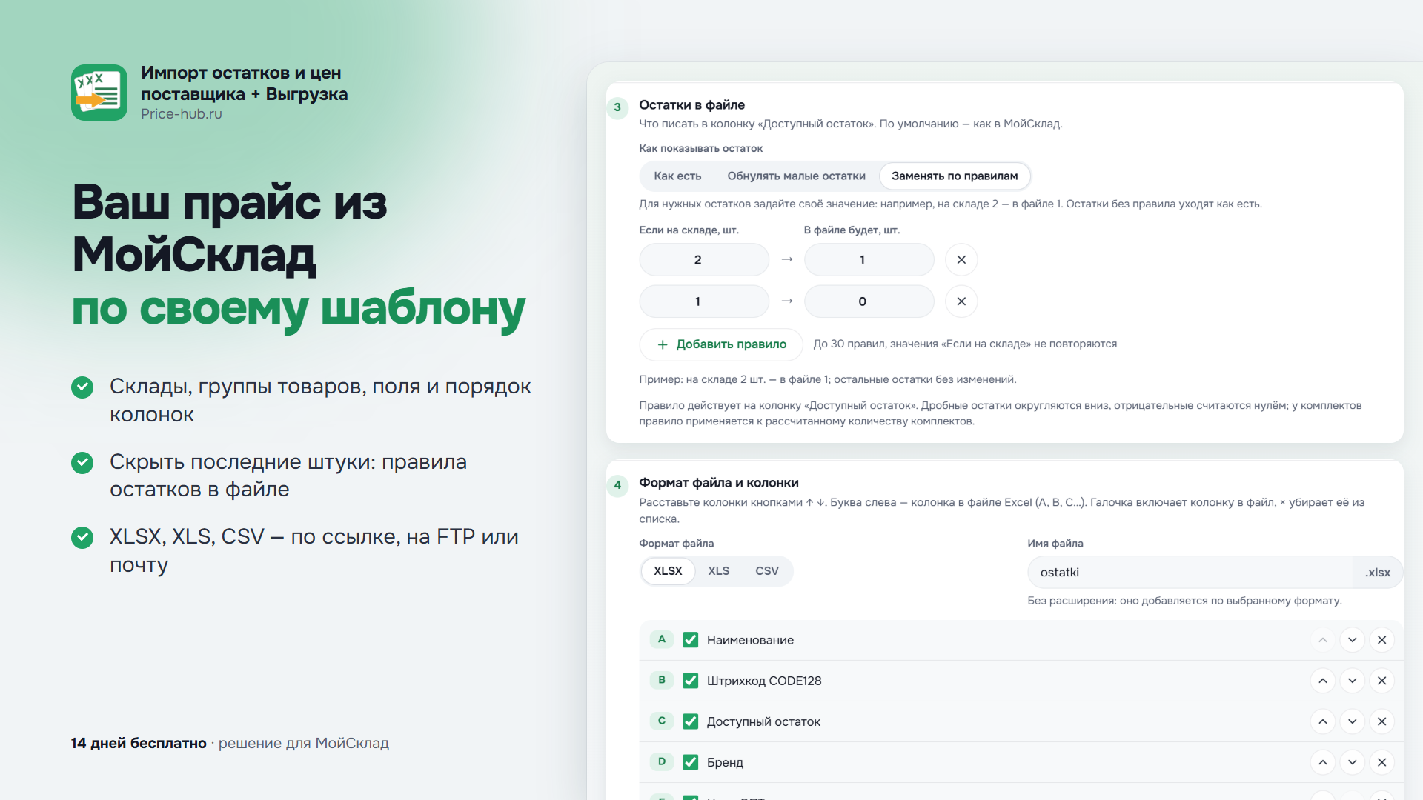The height and width of the screenshot is (800, 1423).
Task: Move Доступный остаток column up
Action: click(x=1323, y=721)
